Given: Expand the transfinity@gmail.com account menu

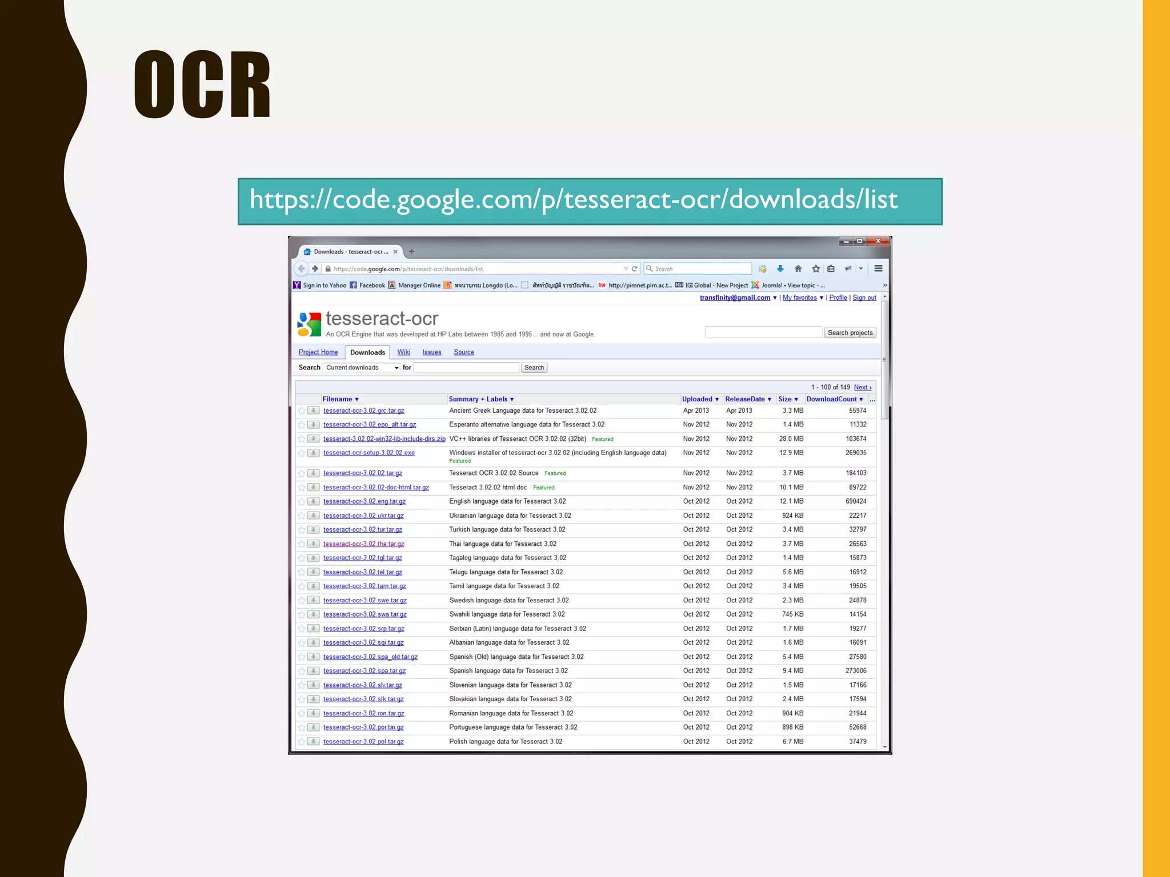Looking at the screenshot, I should (x=775, y=298).
